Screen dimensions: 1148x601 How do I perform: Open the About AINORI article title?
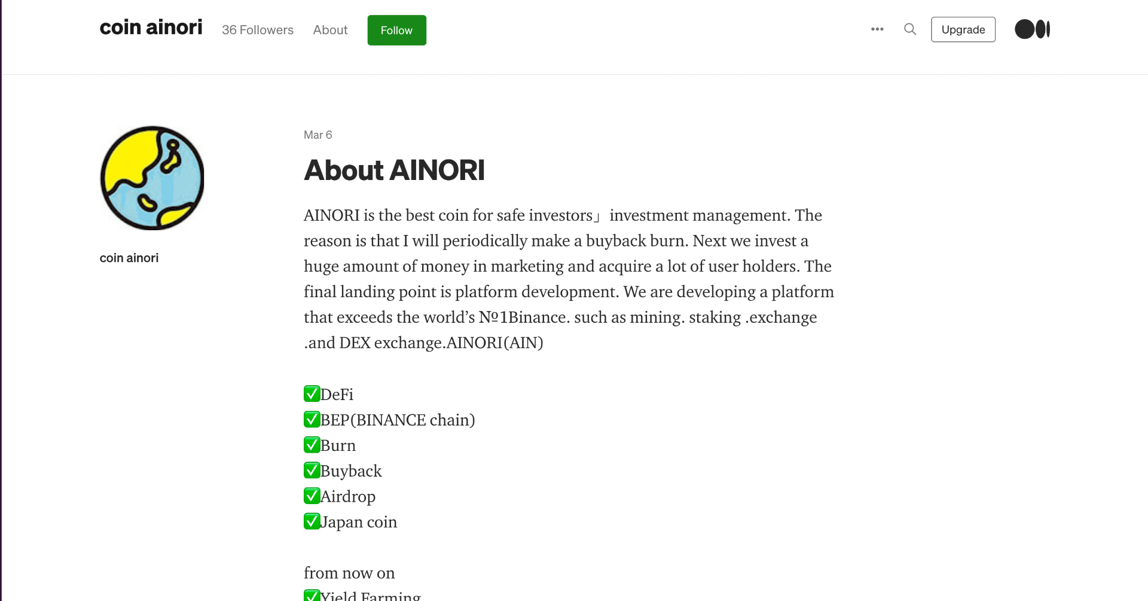tap(394, 170)
